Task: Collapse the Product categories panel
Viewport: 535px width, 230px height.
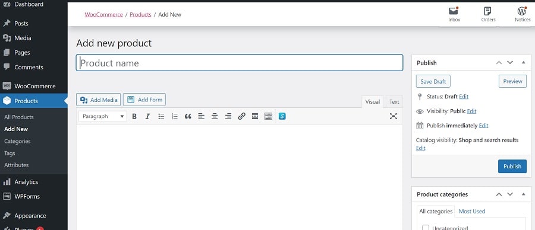Action: (523, 194)
